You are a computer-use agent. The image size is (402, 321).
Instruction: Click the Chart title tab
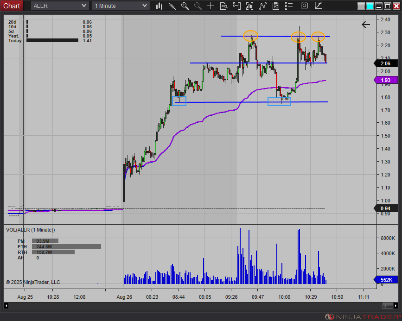(x=12, y=6)
